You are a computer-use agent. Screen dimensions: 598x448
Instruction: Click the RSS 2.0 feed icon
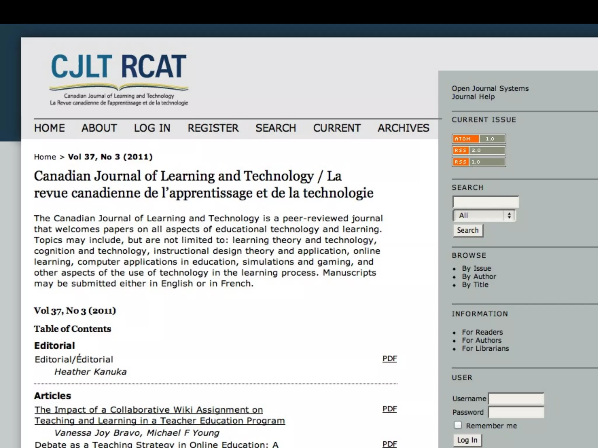(x=479, y=150)
